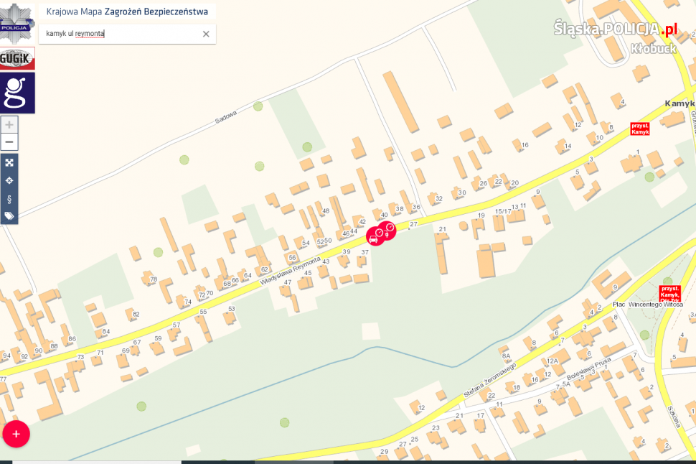Click the red 'przyst. Kamyk' bus stop label
The width and height of the screenshot is (696, 464).
[640, 129]
